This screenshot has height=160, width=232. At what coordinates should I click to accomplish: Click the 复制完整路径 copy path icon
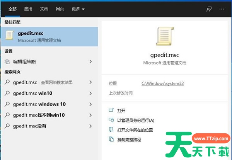click(x=111, y=139)
